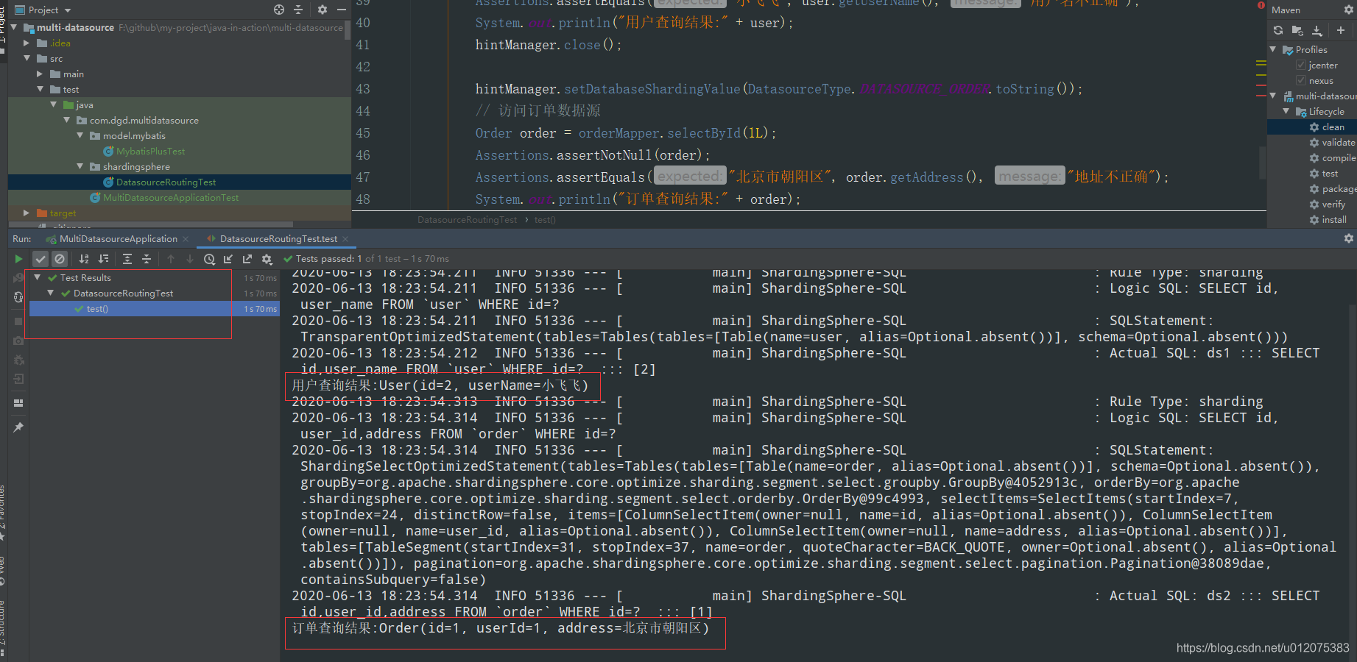1357x662 pixels.
Task: Collapse DatasourceRoutingTest node in test results
Action: point(50,293)
